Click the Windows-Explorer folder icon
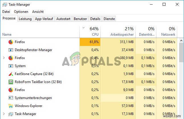184x119 pixels. coord(11,106)
